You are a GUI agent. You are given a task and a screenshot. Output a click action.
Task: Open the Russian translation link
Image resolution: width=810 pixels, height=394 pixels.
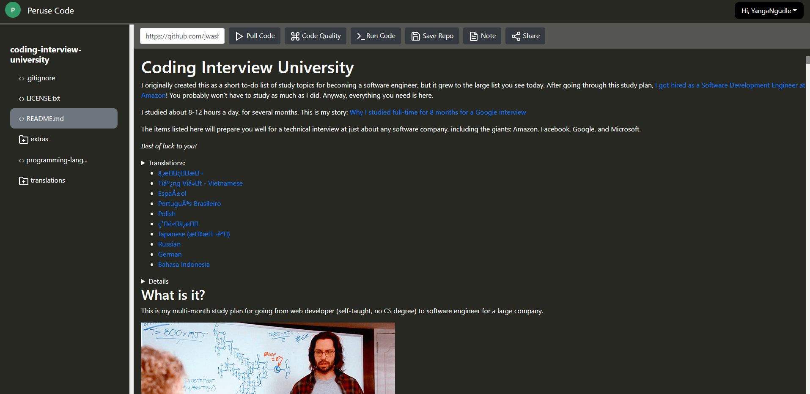click(x=169, y=244)
